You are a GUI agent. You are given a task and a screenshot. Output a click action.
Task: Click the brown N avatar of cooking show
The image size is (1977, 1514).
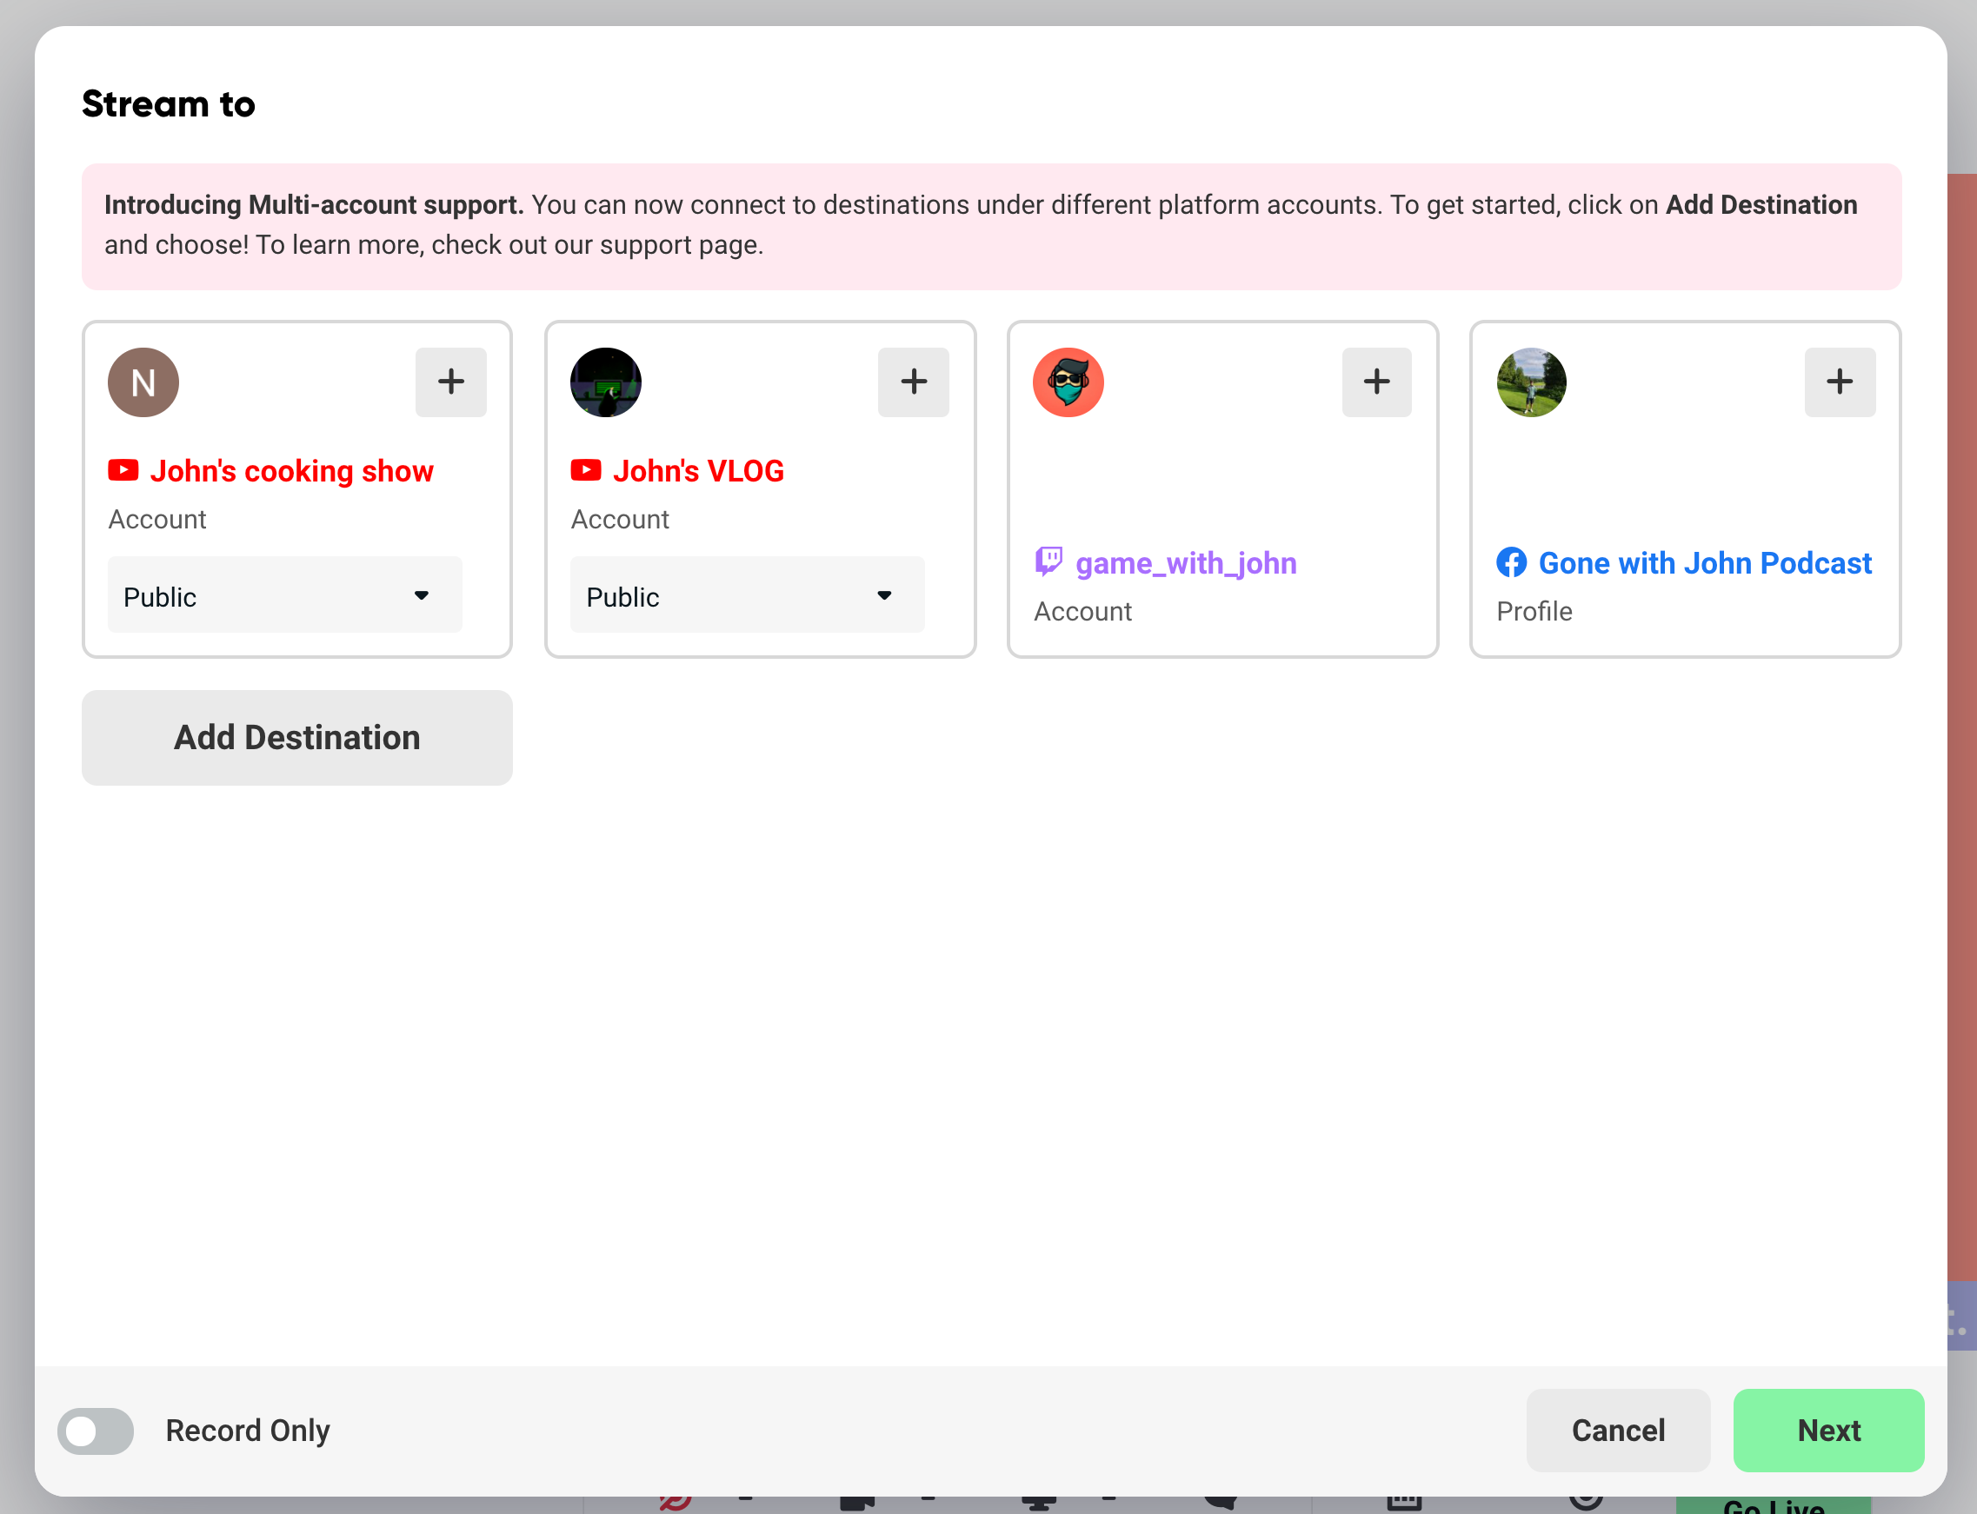coord(143,382)
